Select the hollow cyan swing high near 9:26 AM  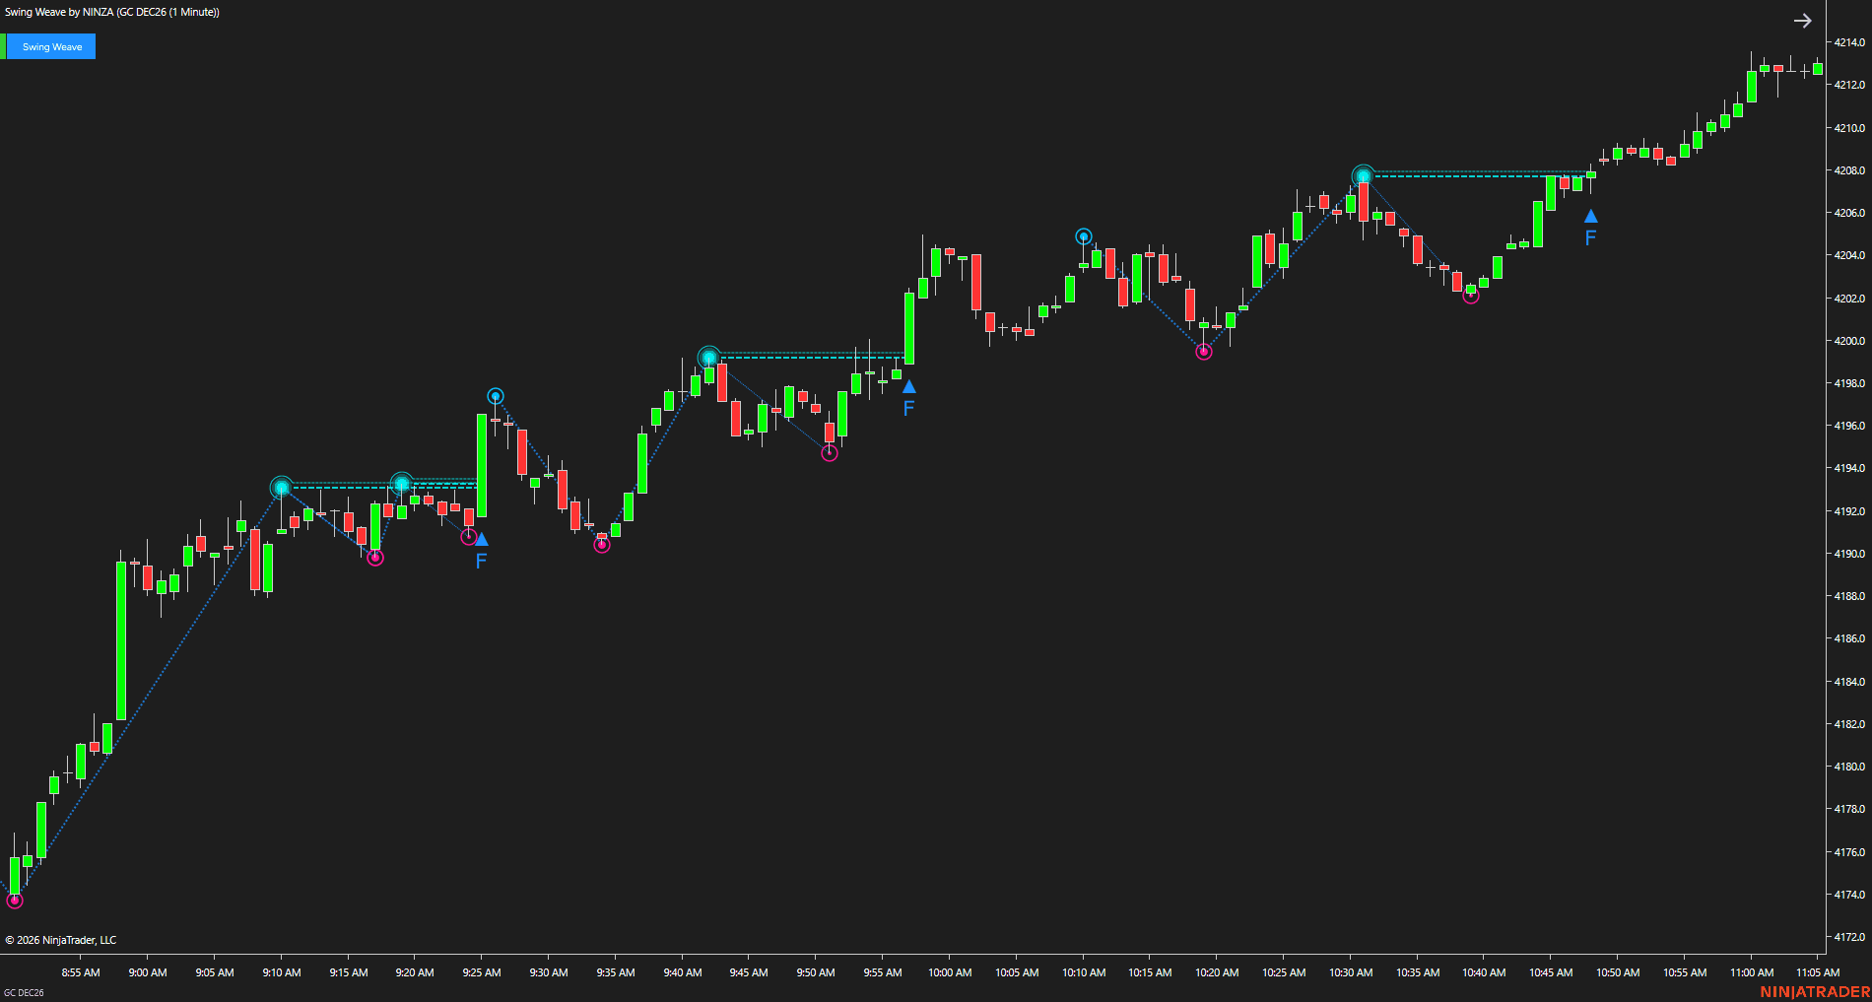pyautogui.click(x=496, y=396)
